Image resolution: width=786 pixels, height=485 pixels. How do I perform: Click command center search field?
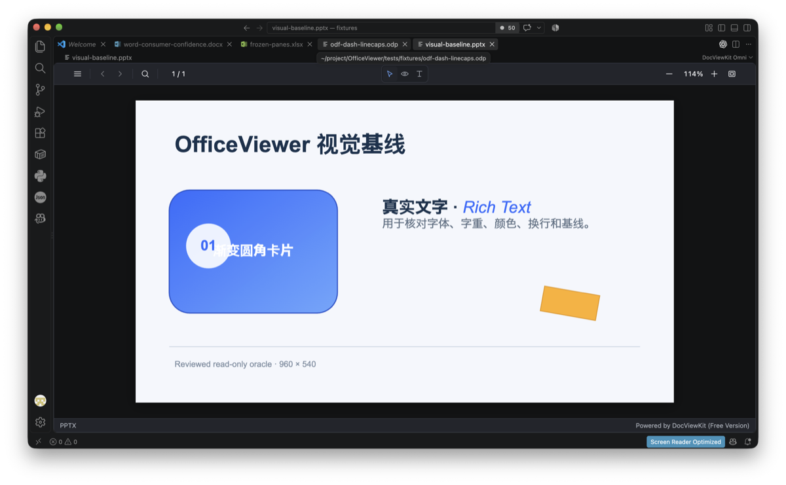(x=381, y=28)
